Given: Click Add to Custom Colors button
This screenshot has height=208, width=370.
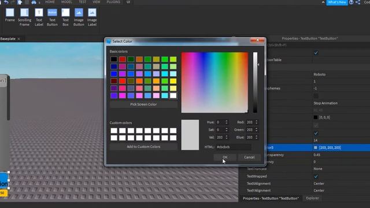Looking at the screenshot, I should [x=143, y=146].
